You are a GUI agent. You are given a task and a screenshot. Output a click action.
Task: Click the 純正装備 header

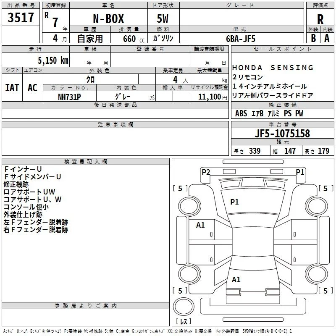tap(282, 105)
